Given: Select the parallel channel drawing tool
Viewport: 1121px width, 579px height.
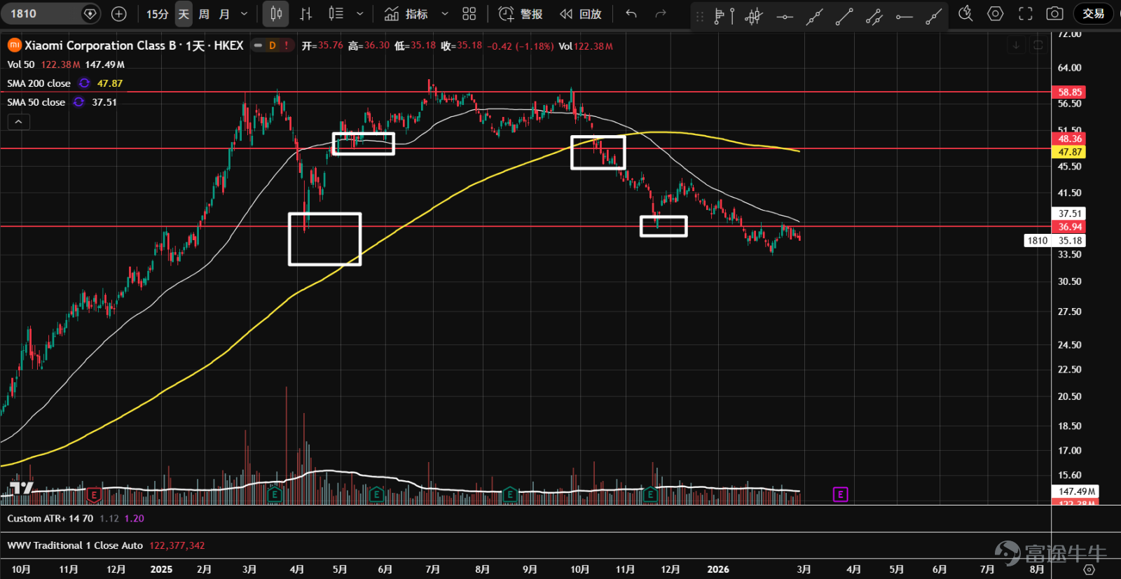Looking at the screenshot, I should [874, 16].
